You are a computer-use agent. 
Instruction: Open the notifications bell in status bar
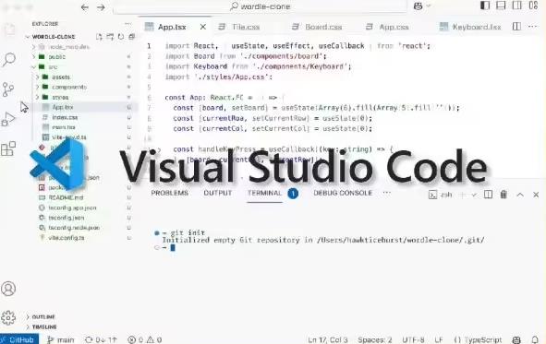pyautogui.click(x=535, y=339)
